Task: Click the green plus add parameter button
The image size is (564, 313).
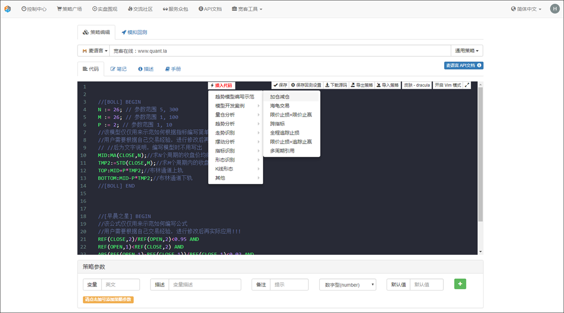Action: 460,284
